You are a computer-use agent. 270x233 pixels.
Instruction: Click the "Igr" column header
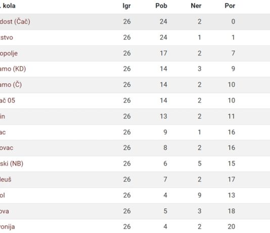point(126,6)
